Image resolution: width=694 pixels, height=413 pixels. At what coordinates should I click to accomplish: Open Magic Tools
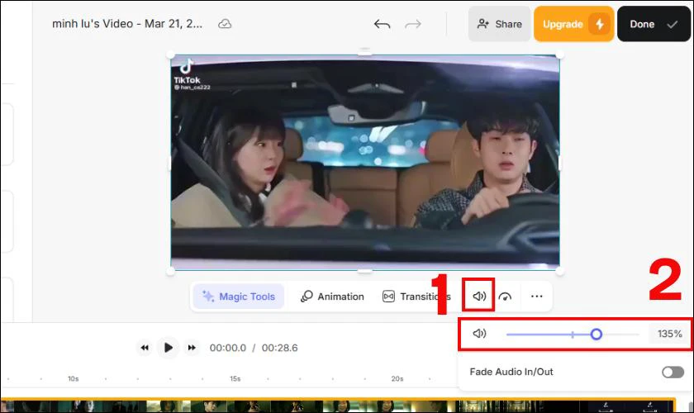[239, 297]
